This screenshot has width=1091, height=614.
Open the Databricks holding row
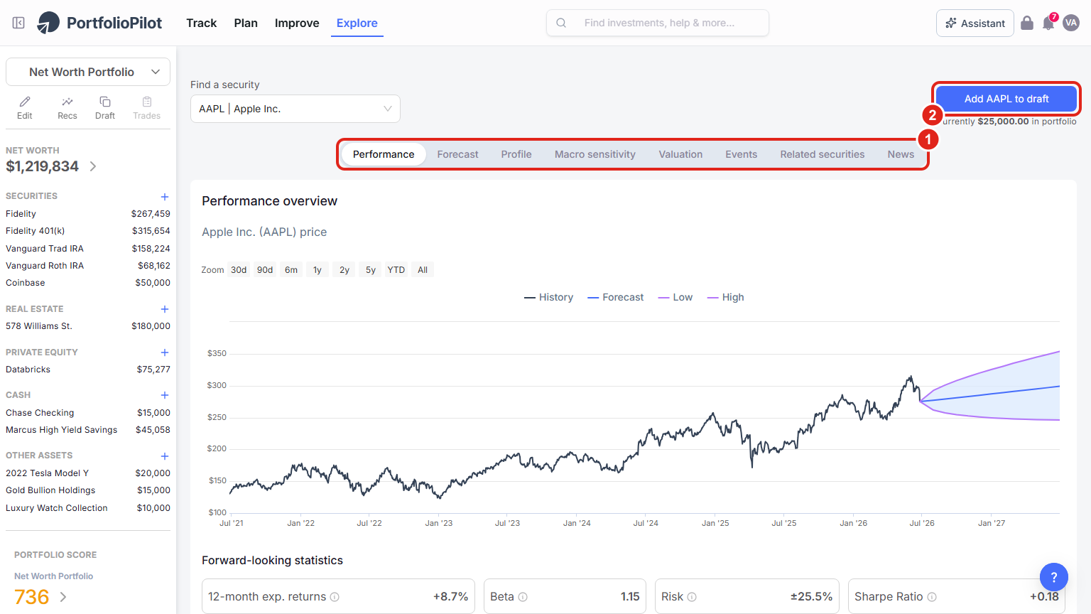tap(88, 370)
